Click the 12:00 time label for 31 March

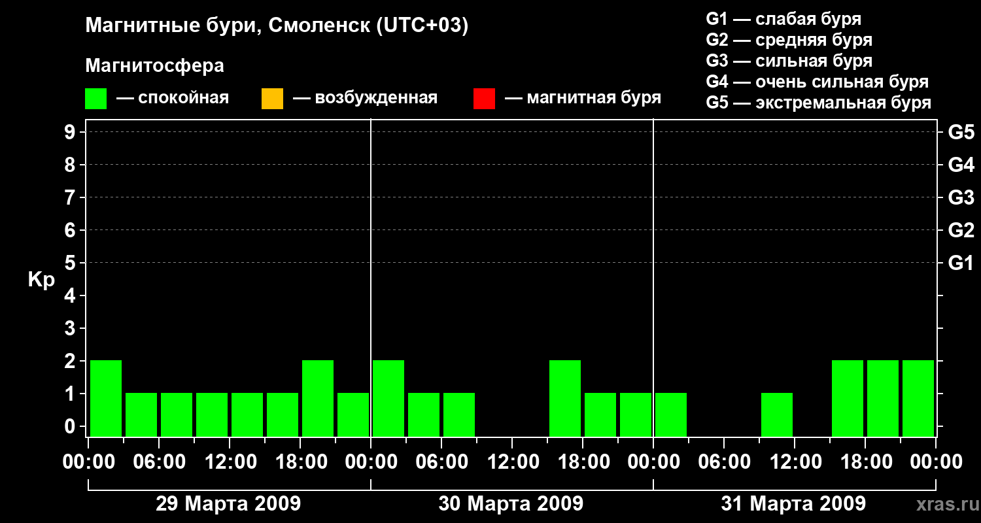pyautogui.click(x=795, y=462)
